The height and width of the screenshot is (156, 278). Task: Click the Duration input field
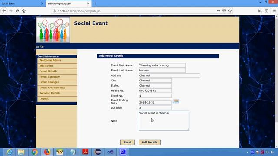pyautogui.click(x=155, y=108)
